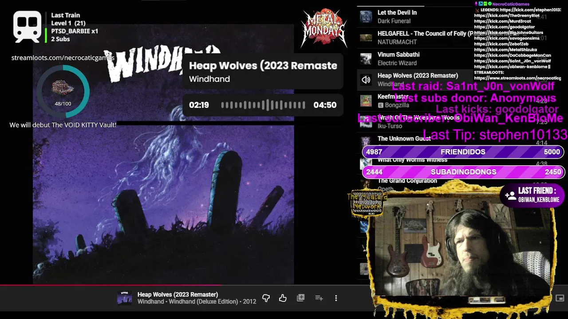Open Let the Devil In album thumbnail
Image resolution: width=568 pixels, height=319 pixels.
[366, 17]
